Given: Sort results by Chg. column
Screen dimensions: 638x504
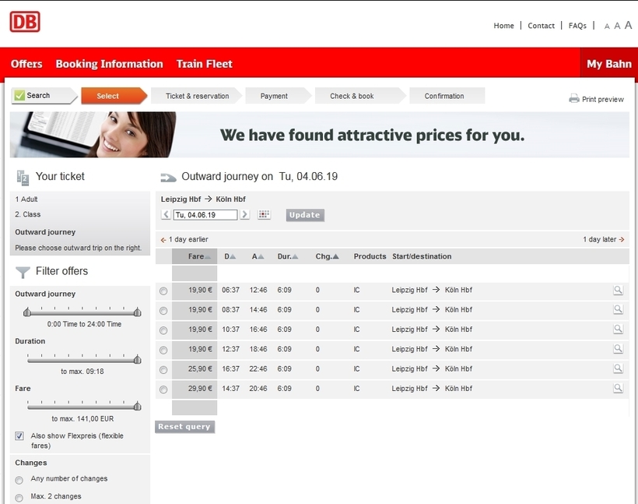Looking at the screenshot, I should [x=327, y=256].
